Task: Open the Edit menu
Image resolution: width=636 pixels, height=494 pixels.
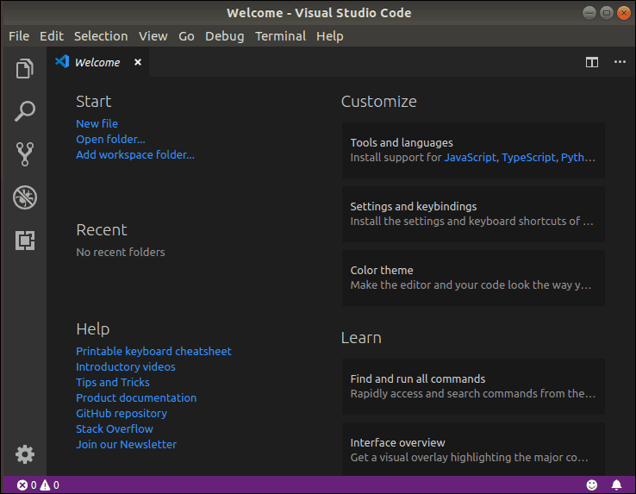Action: (52, 36)
